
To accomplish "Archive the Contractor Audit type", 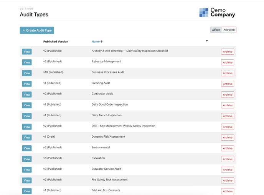I will (228, 94).
